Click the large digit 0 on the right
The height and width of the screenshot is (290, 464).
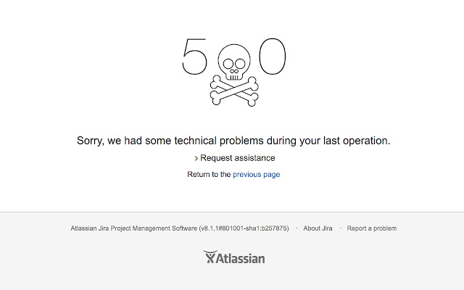pos(273,56)
